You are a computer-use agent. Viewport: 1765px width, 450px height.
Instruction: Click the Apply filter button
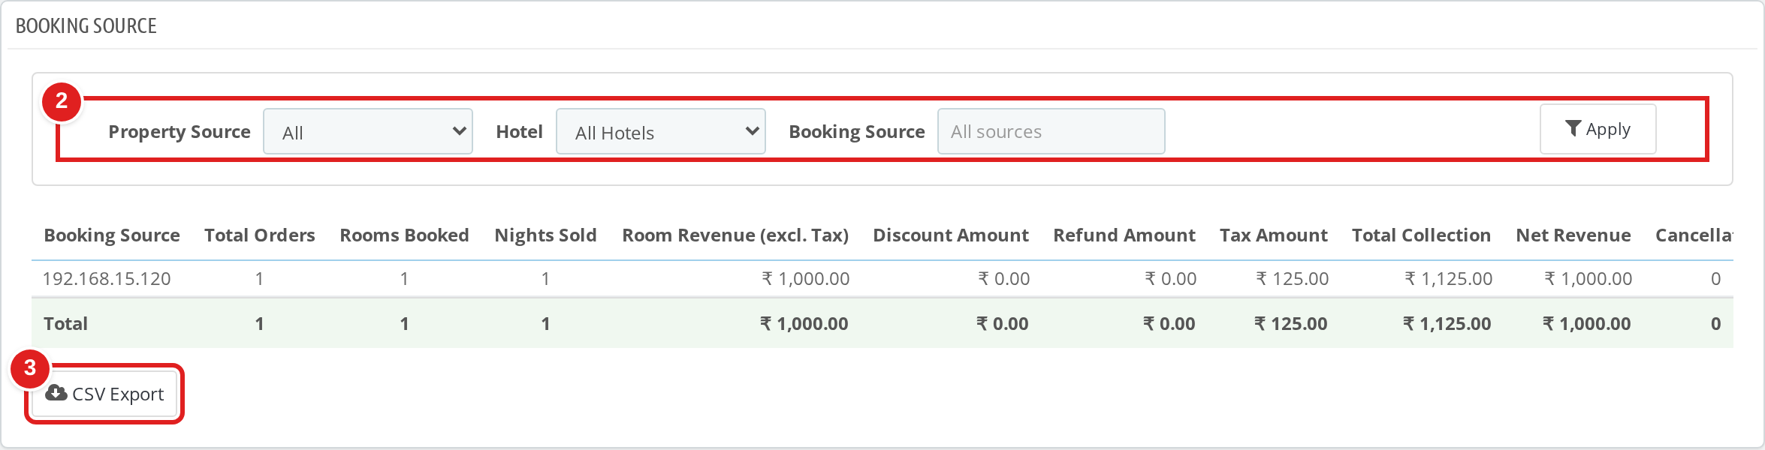(x=1598, y=129)
